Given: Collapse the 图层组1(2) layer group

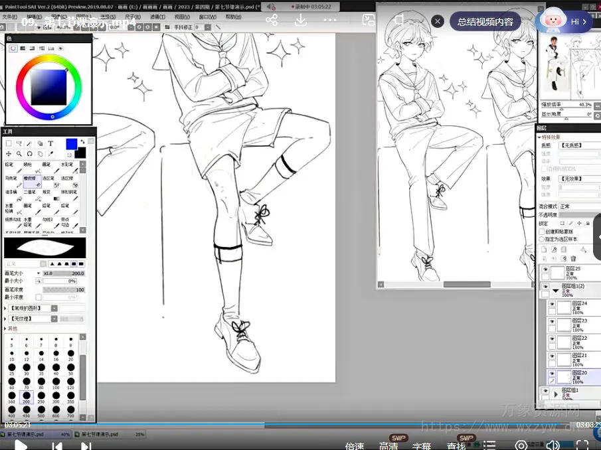Looking at the screenshot, I should pos(555,290).
